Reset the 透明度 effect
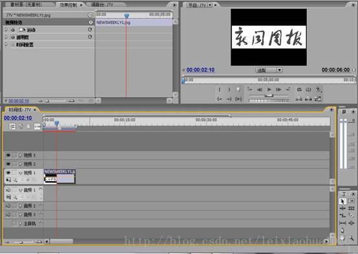Viewport: 358px width, 254px height. (x=90, y=37)
